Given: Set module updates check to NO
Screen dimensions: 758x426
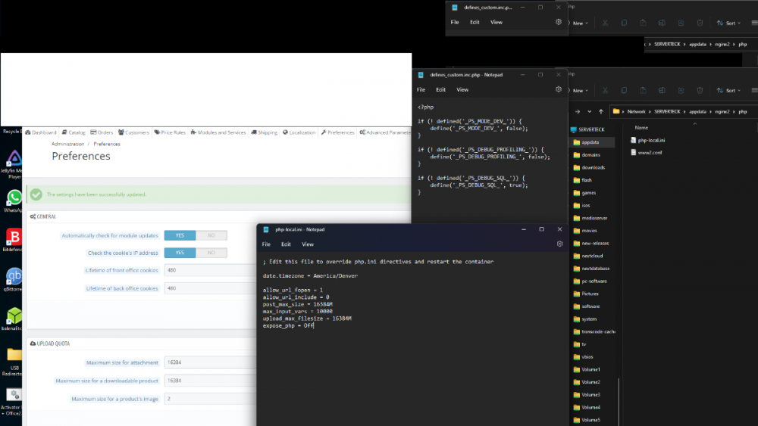Looking at the screenshot, I should click(211, 235).
